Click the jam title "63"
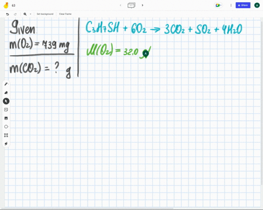This screenshot has width=263, height=210. [14, 5]
